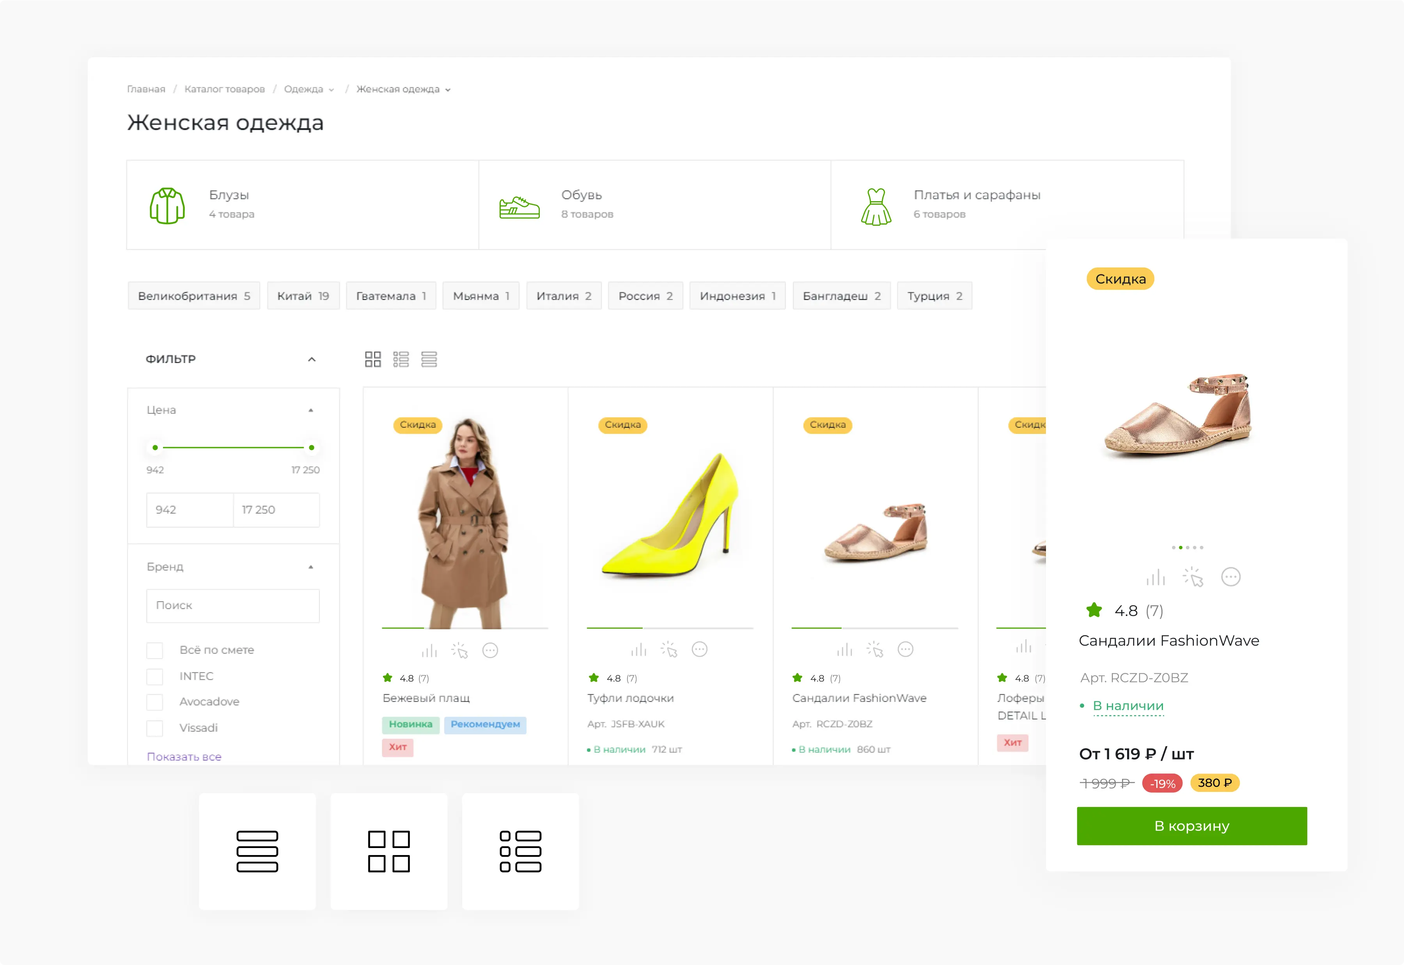Select the Китай country filter tag

pos(303,296)
